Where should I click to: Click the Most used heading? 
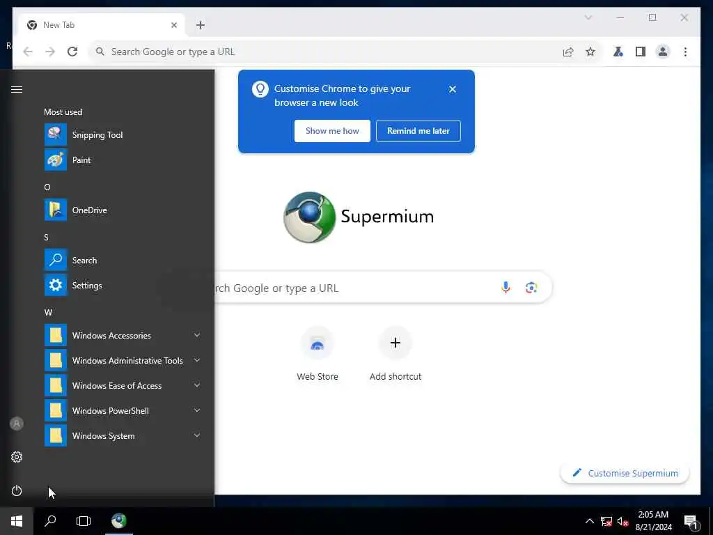pos(63,112)
